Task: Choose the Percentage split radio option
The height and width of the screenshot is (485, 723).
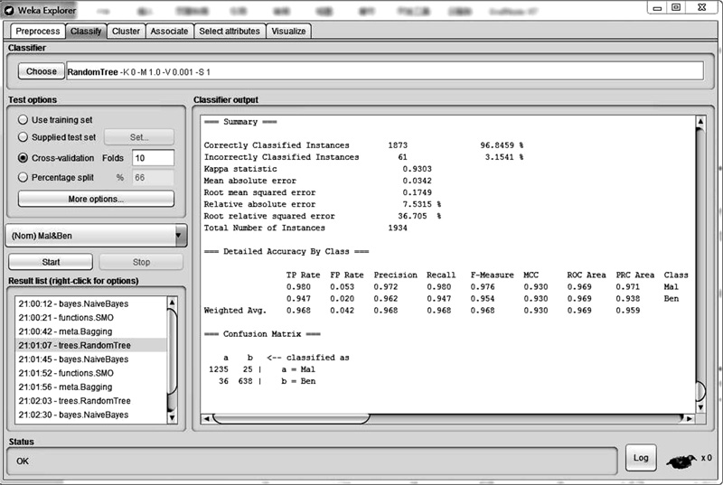Action: pos(23,178)
